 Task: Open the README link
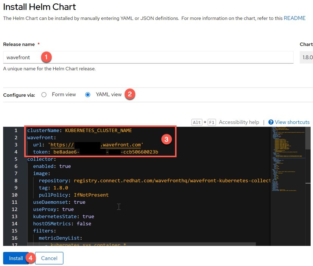coord(294,18)
